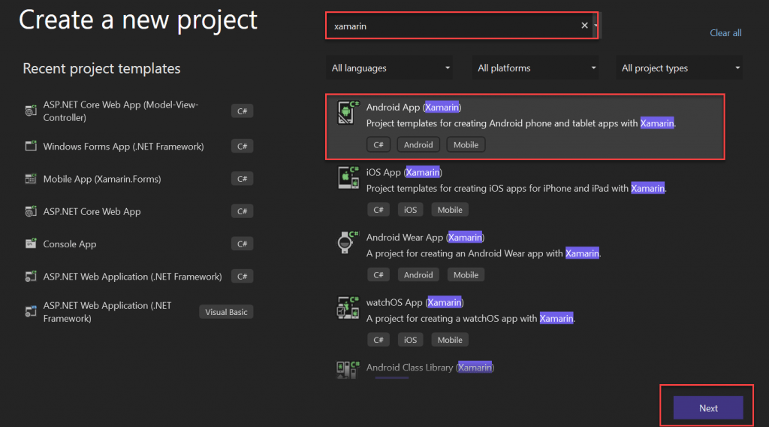The width and height of the screenshot is (769, 427).
Task: Click Mobile tag under Android Wear App
Action: click(x=466, y=275)
